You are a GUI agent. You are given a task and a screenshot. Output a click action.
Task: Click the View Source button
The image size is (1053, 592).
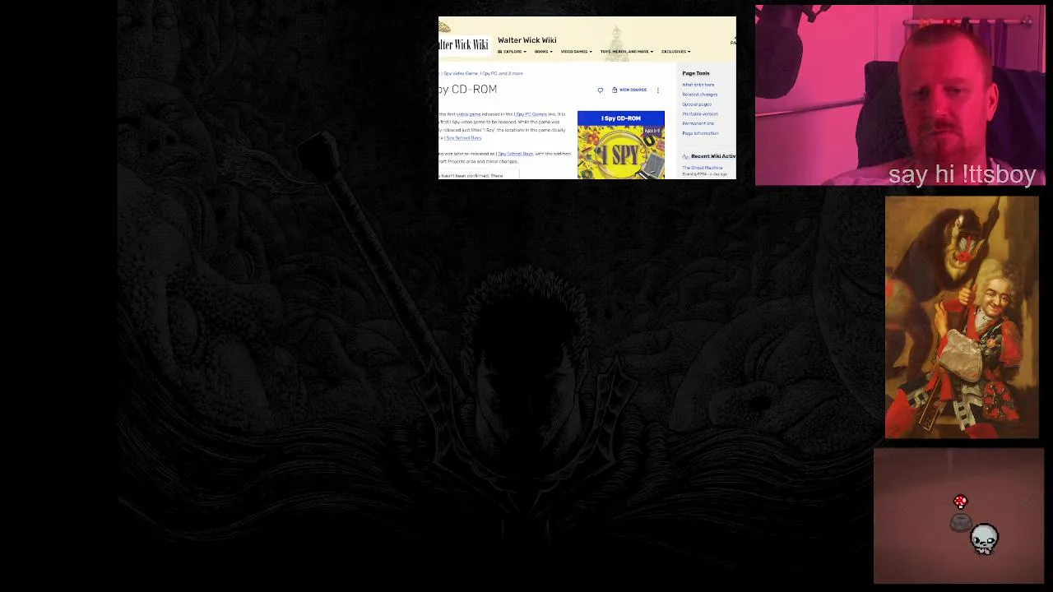point(629,90)
